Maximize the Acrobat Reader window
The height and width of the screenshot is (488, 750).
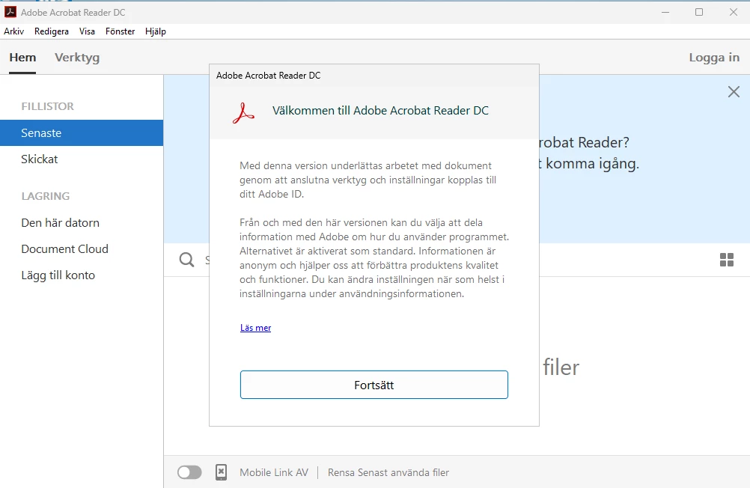pyautogui.click(x=699, y=12)
